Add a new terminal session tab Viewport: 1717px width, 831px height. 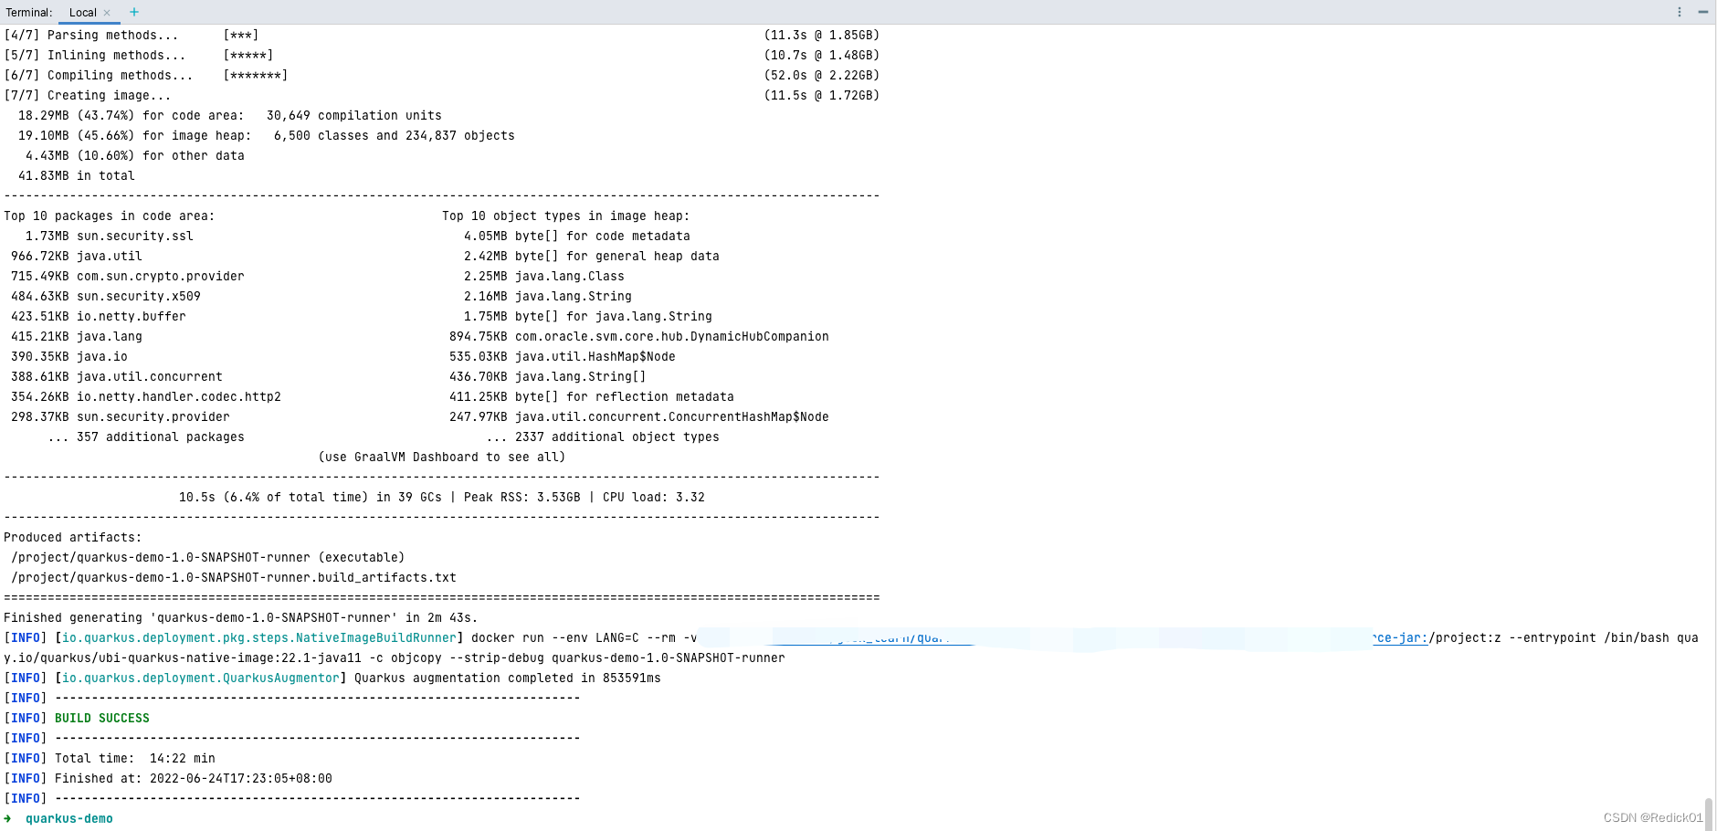tap(134, 12)
